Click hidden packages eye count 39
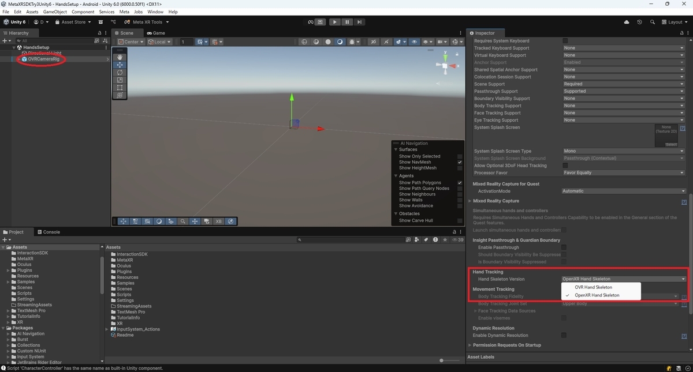Screen dimensions: 693x372 [457, 239]
